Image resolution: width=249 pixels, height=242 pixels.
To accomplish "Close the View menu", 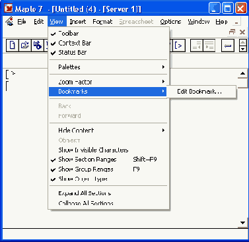I will coord(56,22).
